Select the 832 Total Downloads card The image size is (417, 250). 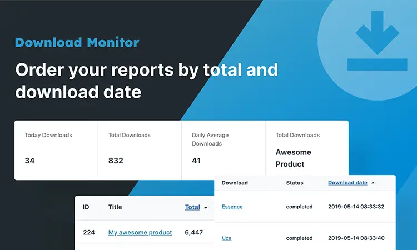pos(140,150)
